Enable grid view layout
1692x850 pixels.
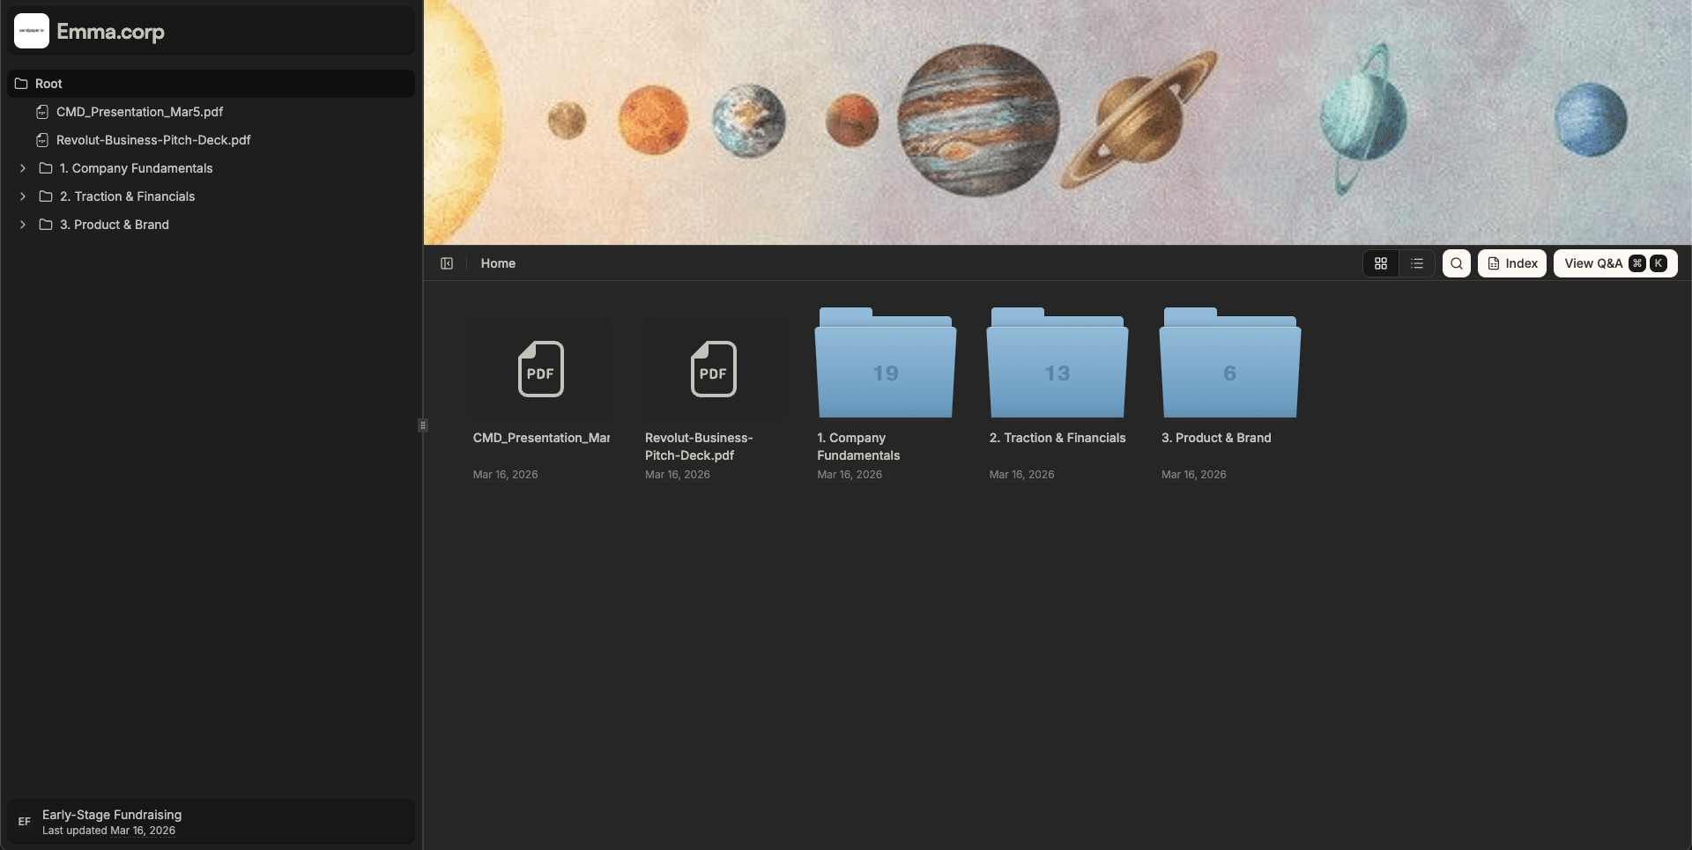[1381, 262]
